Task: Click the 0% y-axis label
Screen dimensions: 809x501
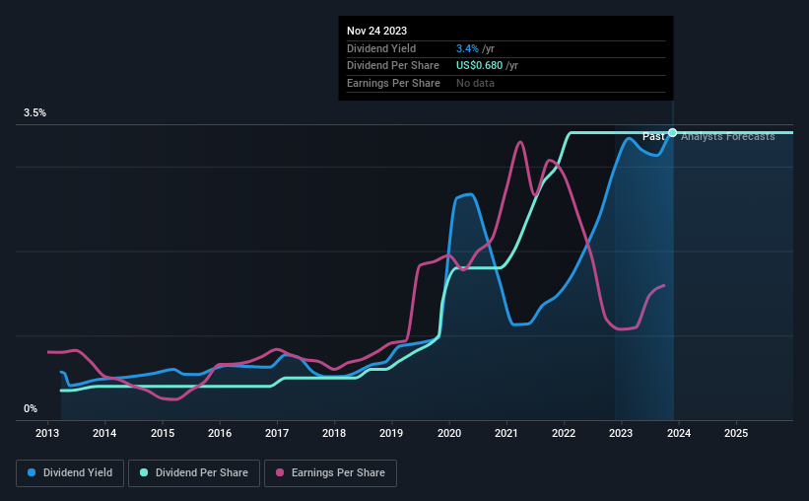Action: coord(31,408)
